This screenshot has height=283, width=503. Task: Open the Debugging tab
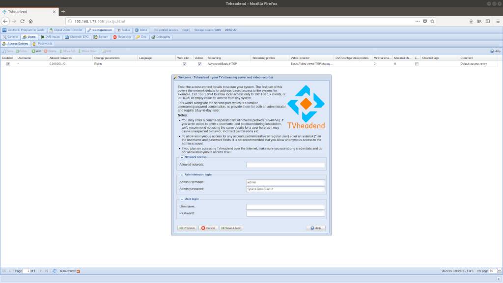pos(161,37)
